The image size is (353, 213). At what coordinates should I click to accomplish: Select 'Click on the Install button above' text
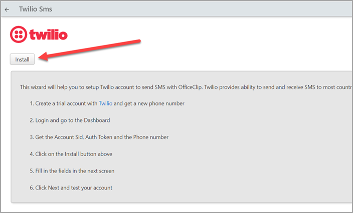74,154
